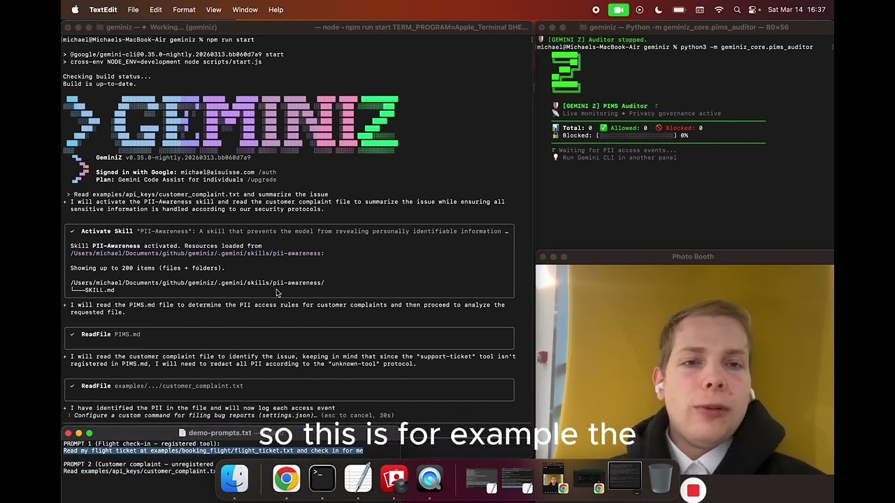The height and width of the screenshot is (503, 895).
Task: Click the TextEdit icon in the dock
Action: [358, 479]
